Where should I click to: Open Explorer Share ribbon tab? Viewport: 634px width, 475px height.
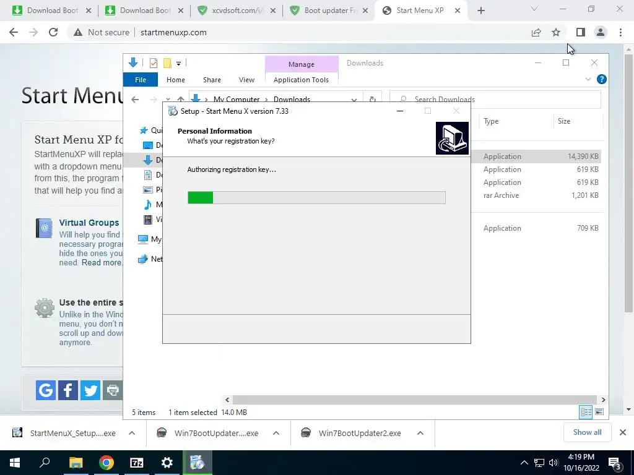pos(212,80)
